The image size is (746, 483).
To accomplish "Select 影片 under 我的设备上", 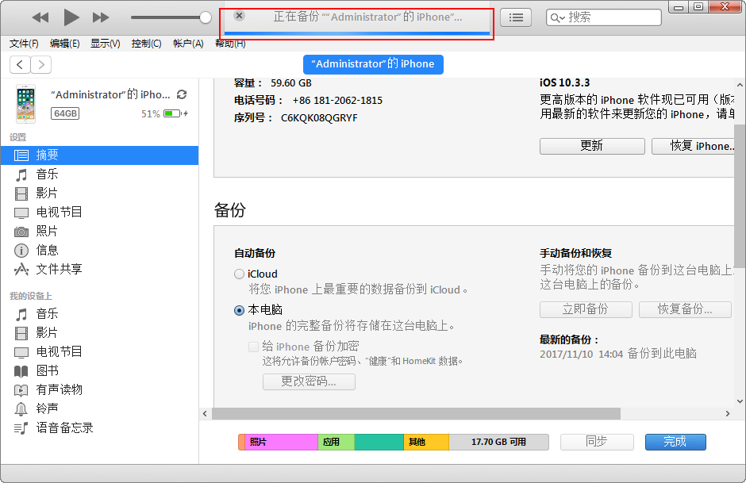I will [99, 333].
